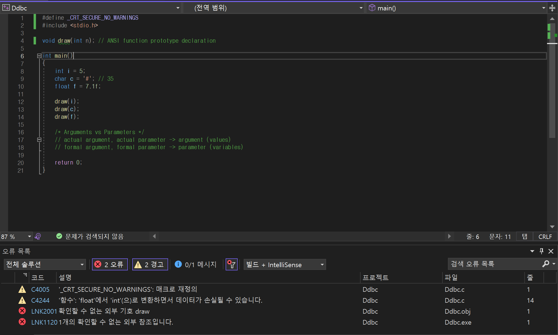Open the 87 % zoom level dropdown
This screenshot has height=335, width=558.
[x=29, y=236]
